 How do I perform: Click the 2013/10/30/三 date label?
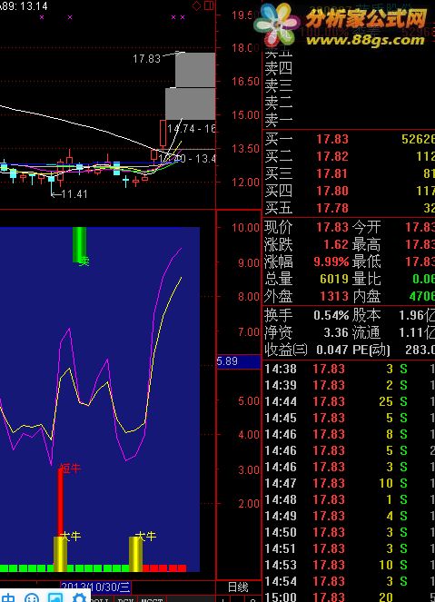(96, 587)
